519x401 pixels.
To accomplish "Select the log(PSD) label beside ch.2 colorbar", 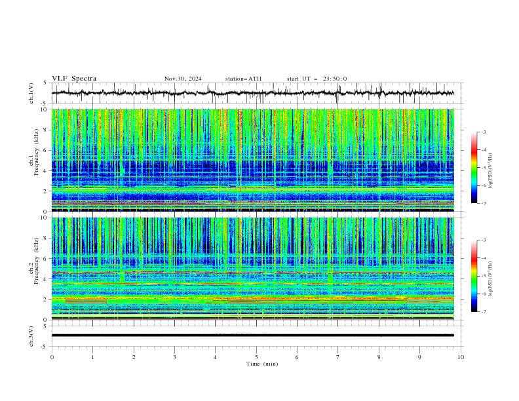I will click(x=490, y=278).
